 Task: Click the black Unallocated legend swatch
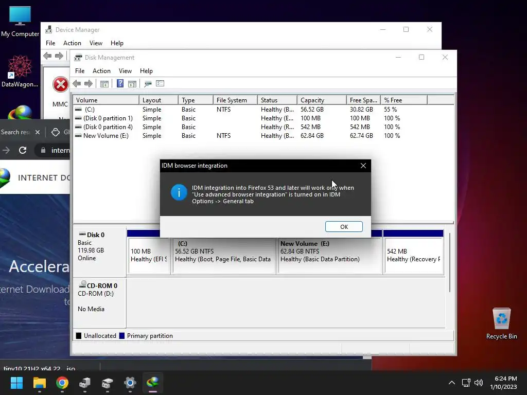pos(79,336)
